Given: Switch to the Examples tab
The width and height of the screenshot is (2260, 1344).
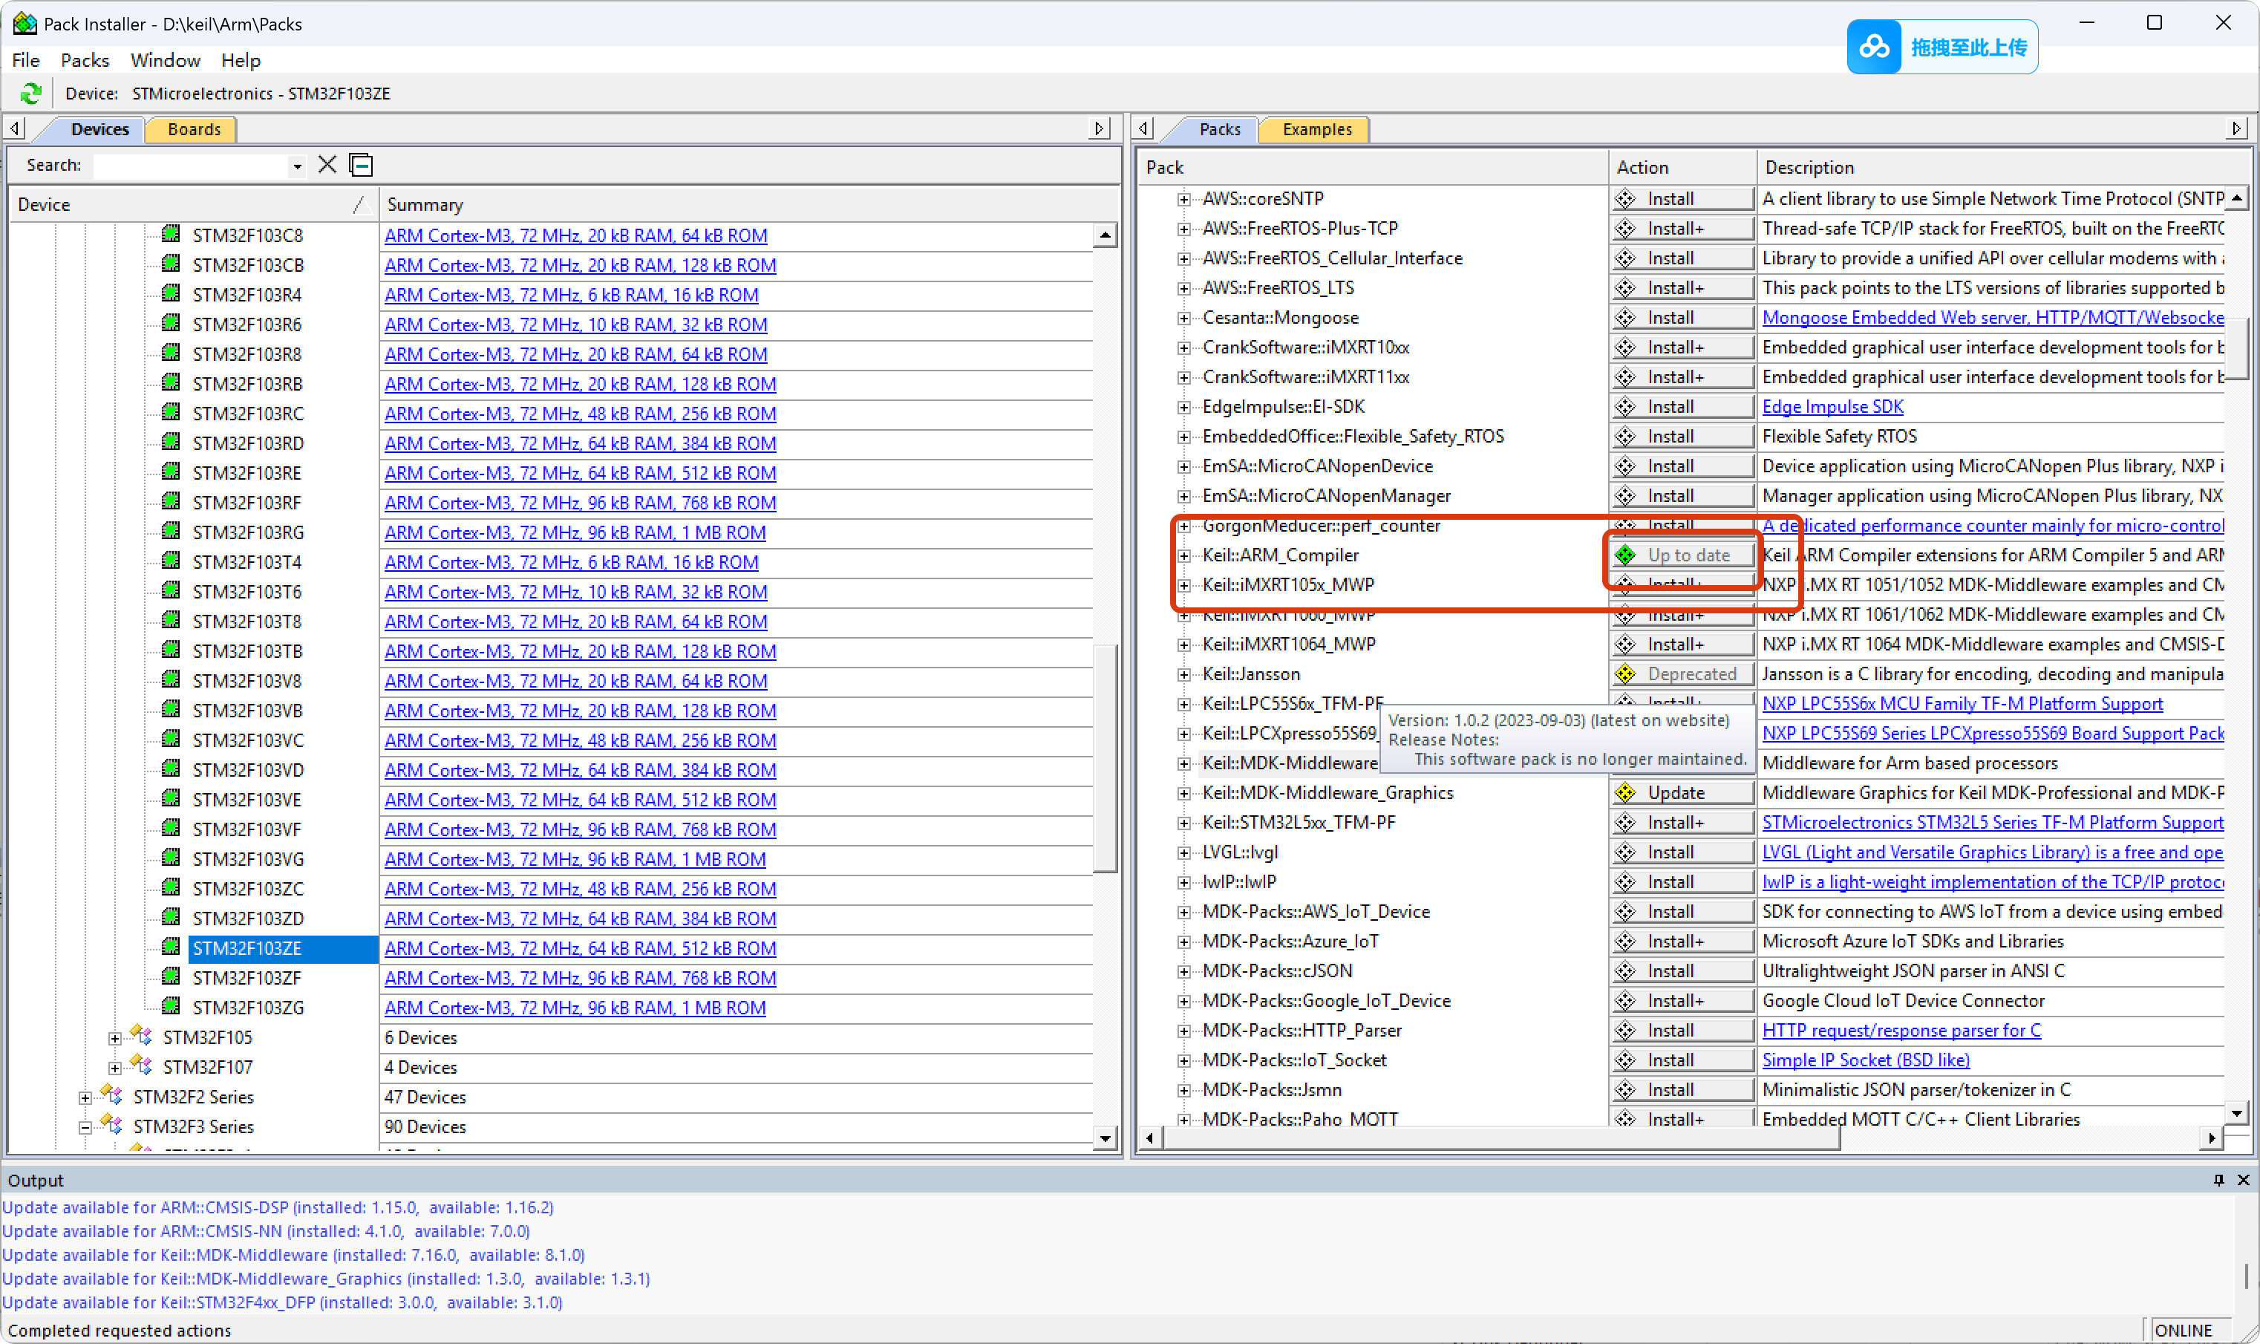Looking at the screenshot, I should 1316,128.
